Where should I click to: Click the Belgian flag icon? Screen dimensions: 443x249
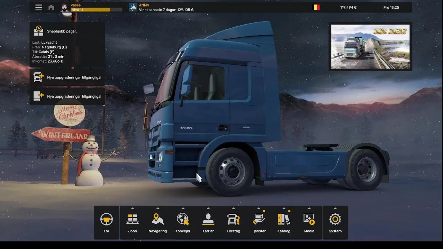(x=316, y=7)
